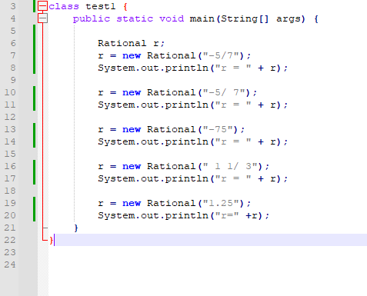Select line number 10 in the margin
The height and width of the screenshot is (296, 367).
[x=10, y=92]
